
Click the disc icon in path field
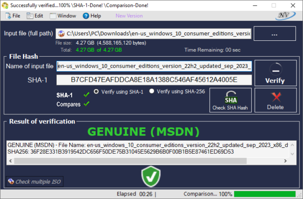(61, 33)
